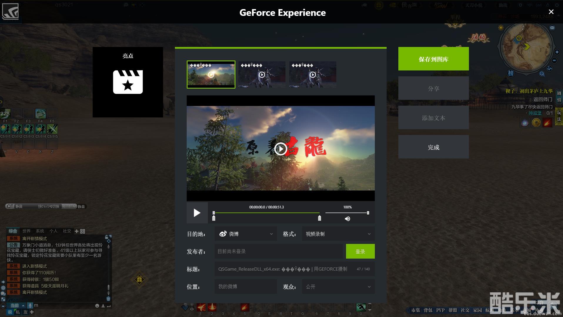Image resolution: width=563 pixels, height=317 pixels.
Task: Click the trim end handle on timeline
Action: pyautogui.click(x=320, y=218)
